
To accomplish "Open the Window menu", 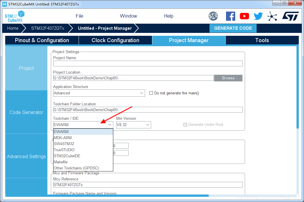I will coord(128,16).
